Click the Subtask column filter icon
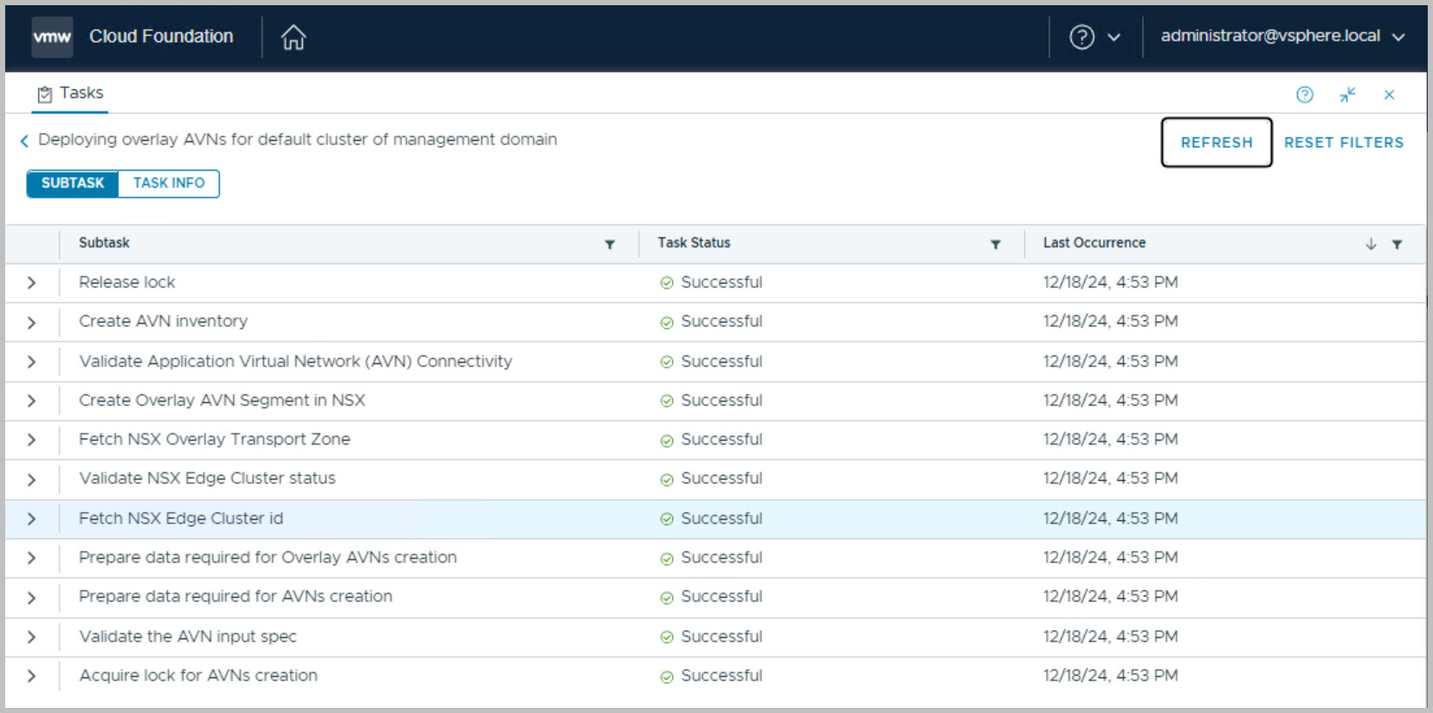The image size is (1433, 713). click(x=610, y=245)
